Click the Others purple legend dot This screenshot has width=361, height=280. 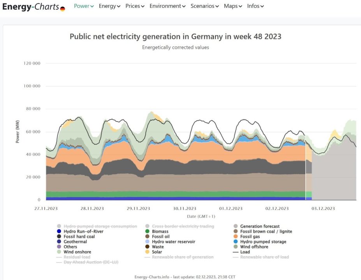click(x=59, y=247)
